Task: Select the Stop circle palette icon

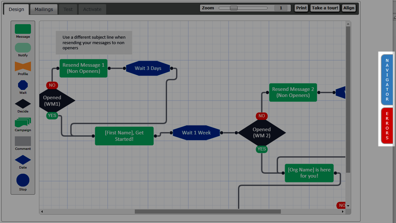Action: coord(23,180)
